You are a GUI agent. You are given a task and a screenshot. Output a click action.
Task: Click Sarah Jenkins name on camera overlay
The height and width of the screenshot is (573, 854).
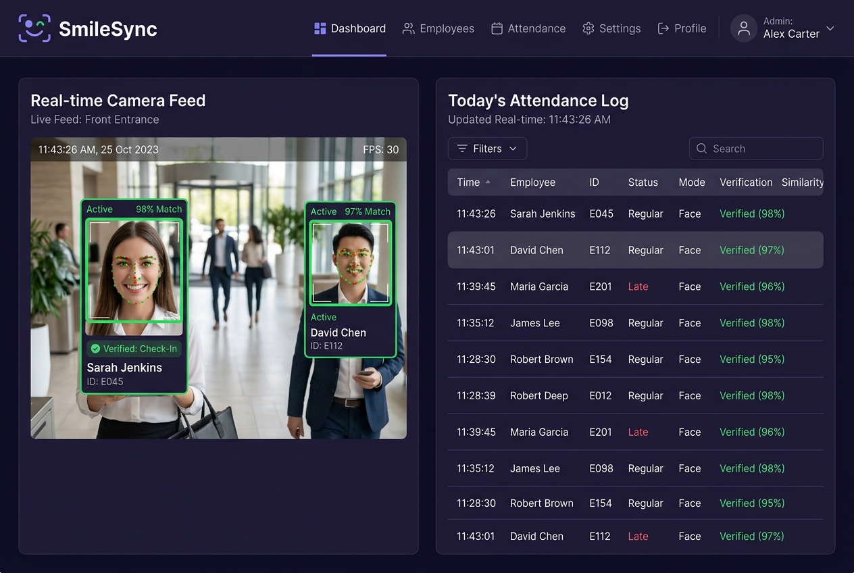tap(124, 368)
